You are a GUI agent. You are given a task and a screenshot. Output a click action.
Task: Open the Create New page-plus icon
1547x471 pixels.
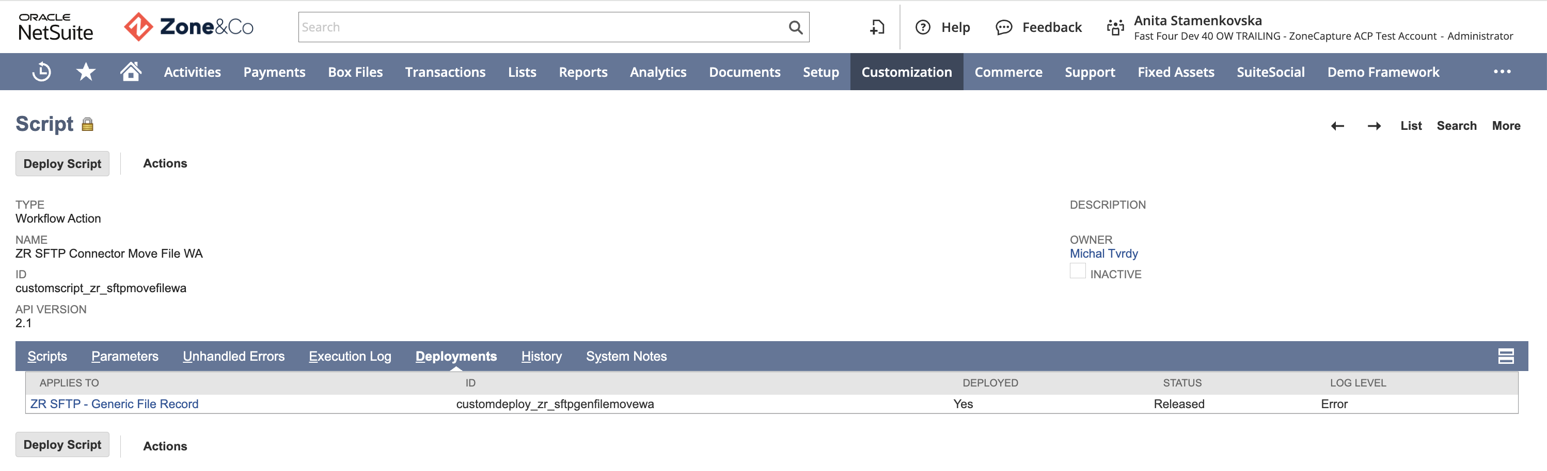tap(877, 27)
